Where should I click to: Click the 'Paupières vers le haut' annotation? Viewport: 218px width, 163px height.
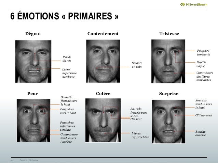68,111
